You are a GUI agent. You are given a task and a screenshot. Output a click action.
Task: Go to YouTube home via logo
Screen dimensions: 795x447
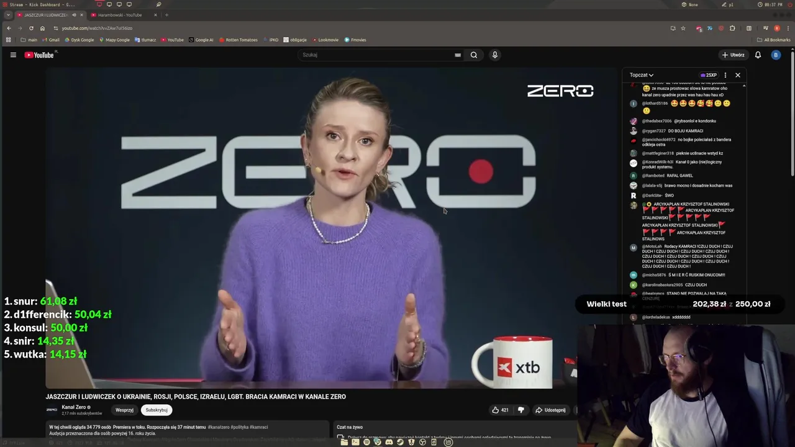[39, 55]
